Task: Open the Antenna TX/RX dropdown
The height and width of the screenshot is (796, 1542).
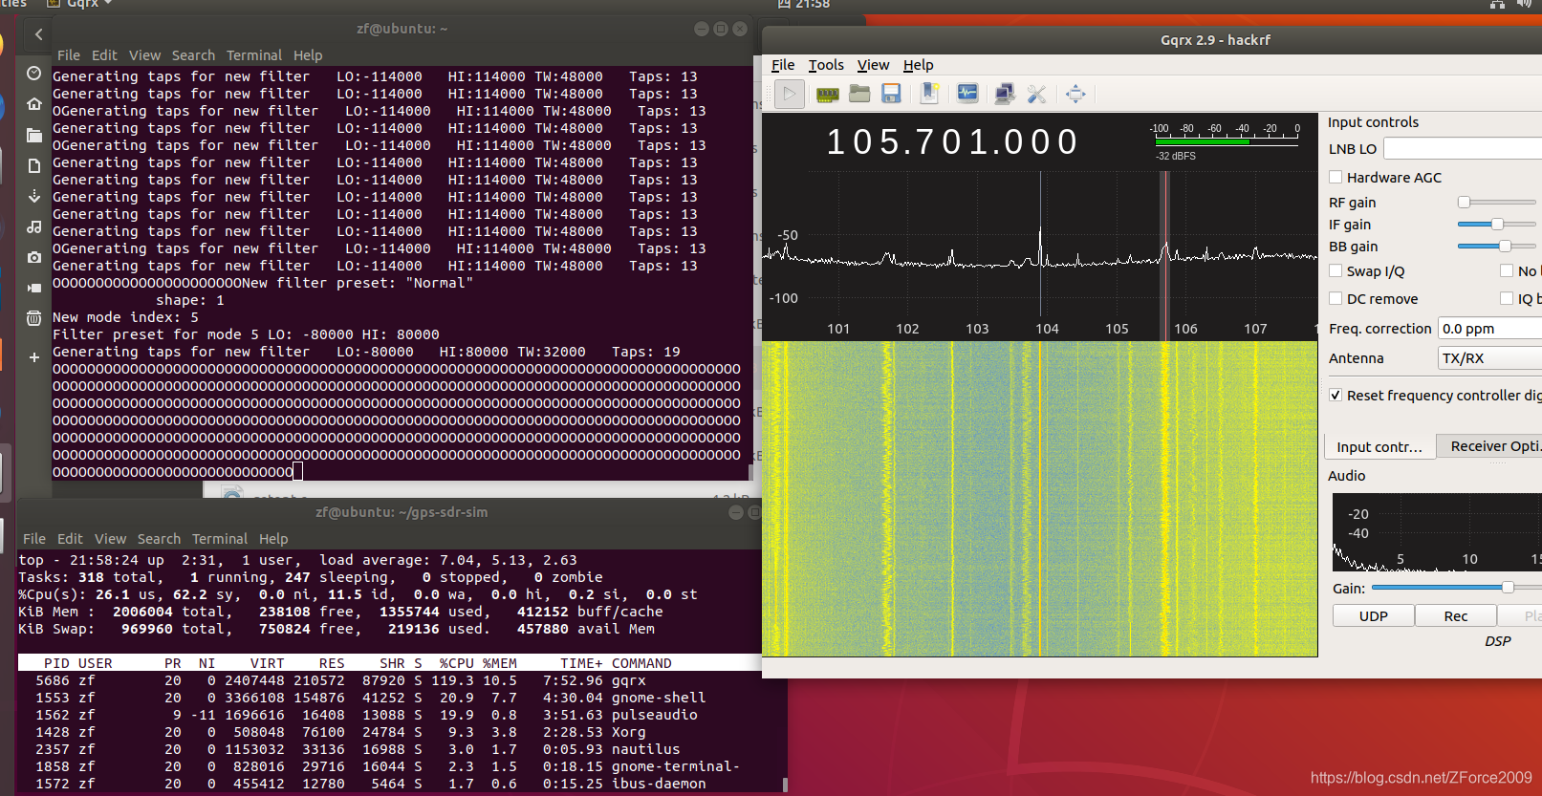Action: pos(1489,358)
